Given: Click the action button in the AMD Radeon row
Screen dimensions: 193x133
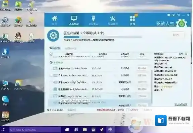Looking at the screenshot, I should (x=142, y=75).
